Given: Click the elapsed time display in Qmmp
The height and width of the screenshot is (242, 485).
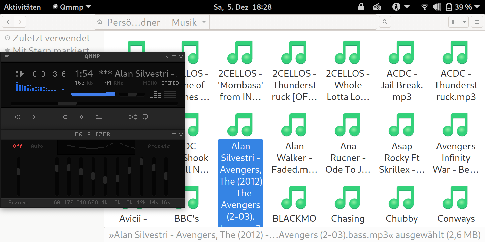Looking at the screenshot, I should [x=49, y=74].
